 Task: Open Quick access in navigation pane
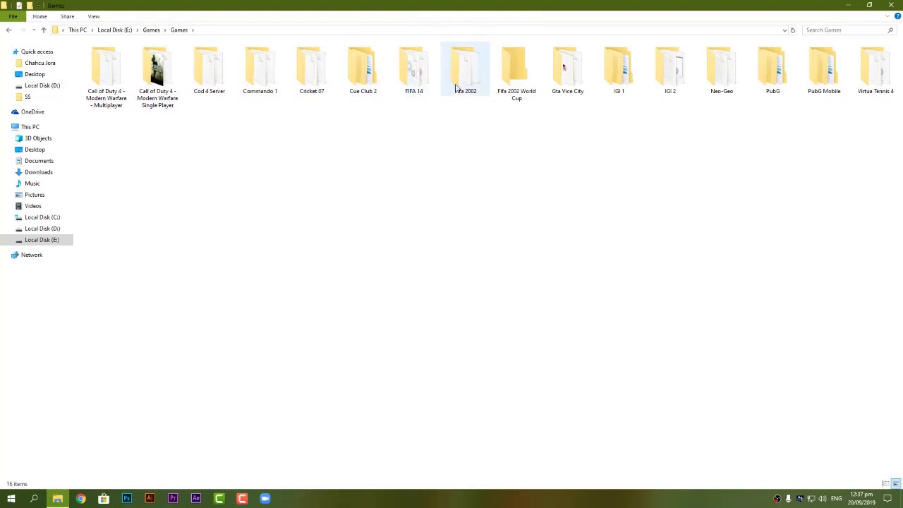click(x=37, y=52)
